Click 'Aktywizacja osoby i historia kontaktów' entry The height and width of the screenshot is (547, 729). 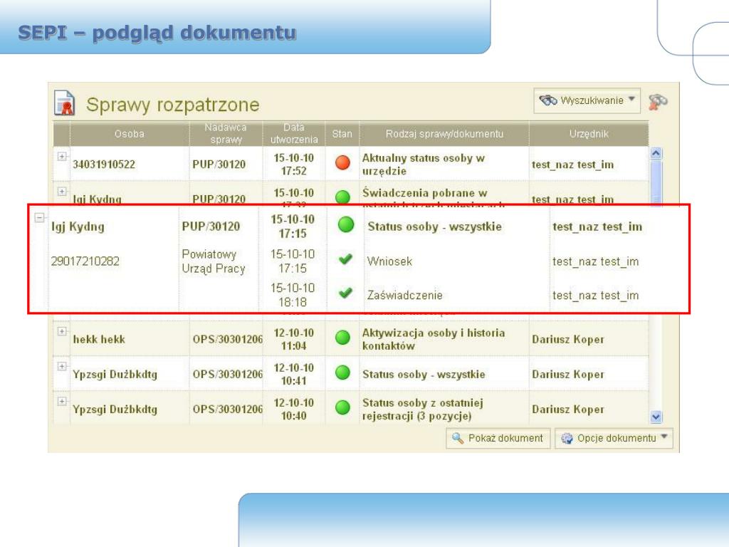click(x=434, y=339)
